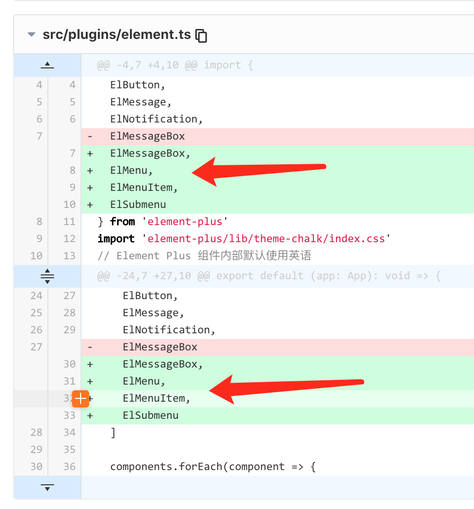
Task: Click the components.forEach code line
Action: (213, 467)
